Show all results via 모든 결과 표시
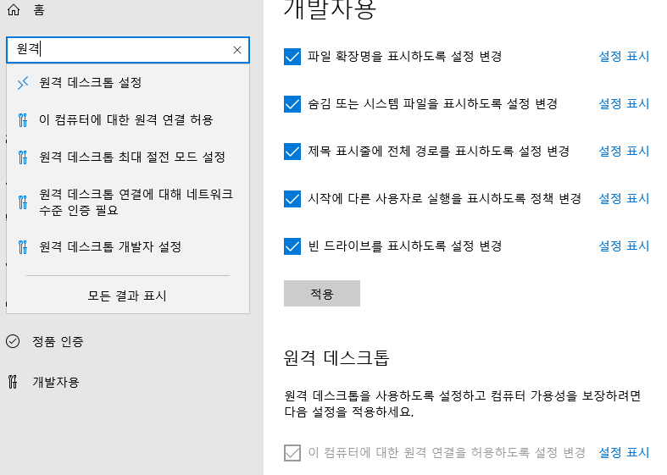The width and height of the screenshot is (667, 475). [127, 295]
